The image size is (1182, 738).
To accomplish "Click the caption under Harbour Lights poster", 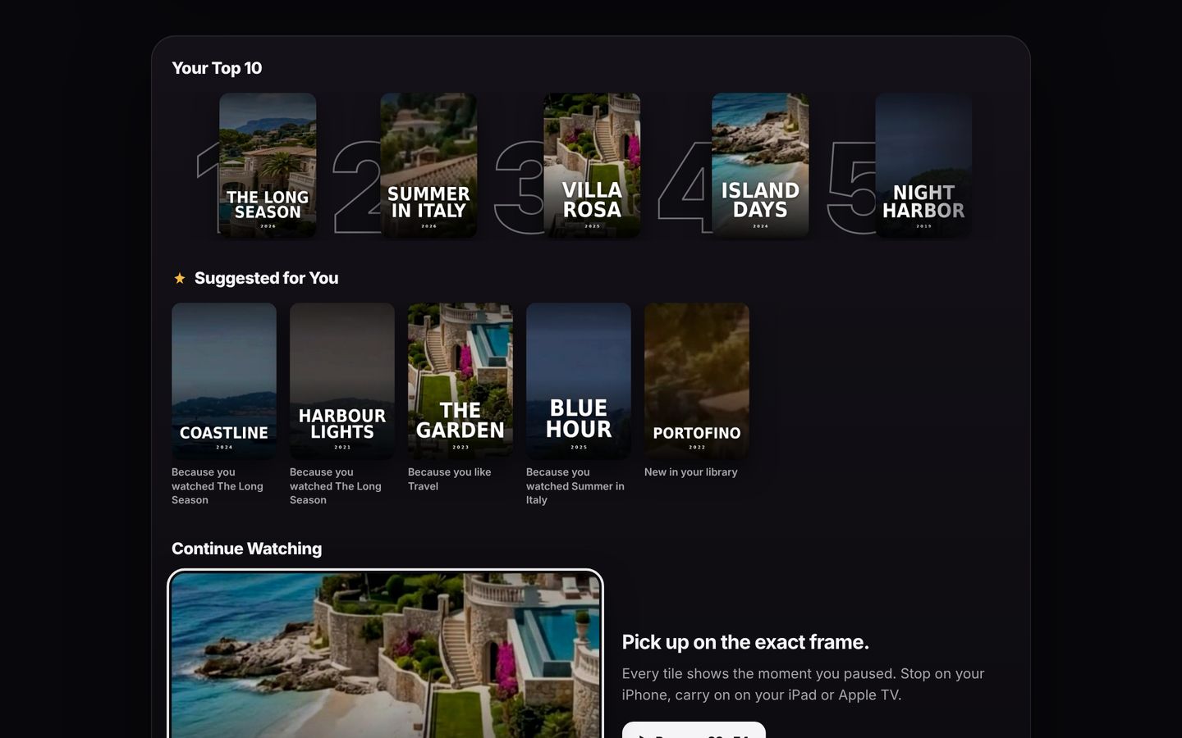I will (x=336, y=486).
